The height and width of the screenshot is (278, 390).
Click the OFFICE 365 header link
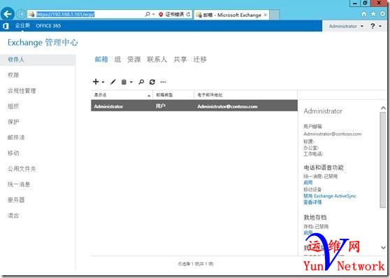coord(48,26)
